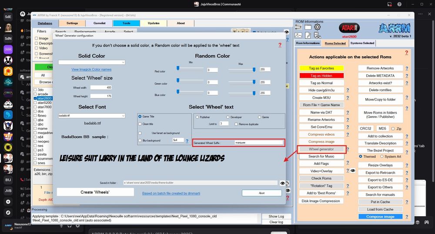Open the JVB server in Discord sidebar

coord(8,191)
